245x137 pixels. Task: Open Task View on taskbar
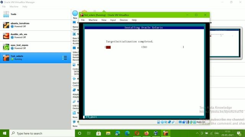point(89,133)
